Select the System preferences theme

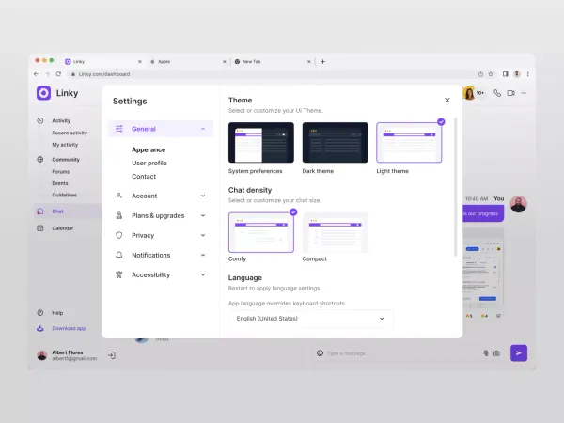point(261,143)
